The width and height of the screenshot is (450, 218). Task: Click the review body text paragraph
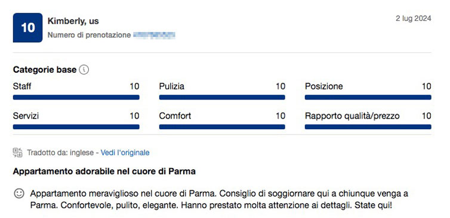[219, 200]
